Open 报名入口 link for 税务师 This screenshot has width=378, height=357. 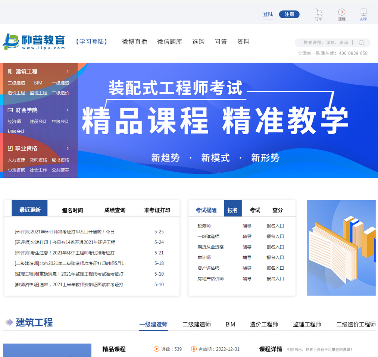click(275, 226)
